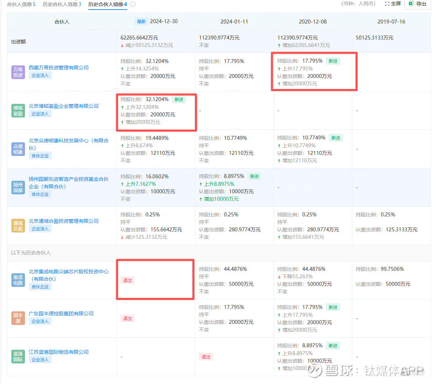Click the 2020-12-08 column header

(x=313, y=22)
